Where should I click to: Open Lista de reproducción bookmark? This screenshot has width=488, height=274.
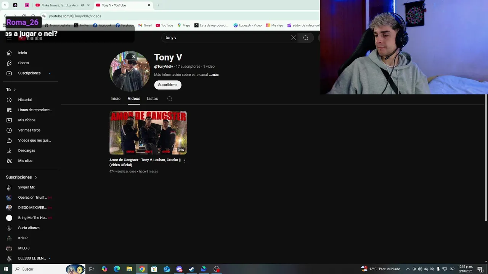[211, 25]
